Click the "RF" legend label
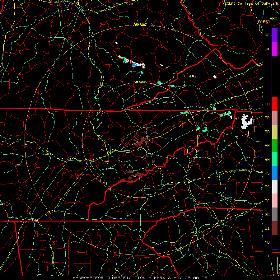Viewport: 280px width, 280px height. tap(267, 35)
